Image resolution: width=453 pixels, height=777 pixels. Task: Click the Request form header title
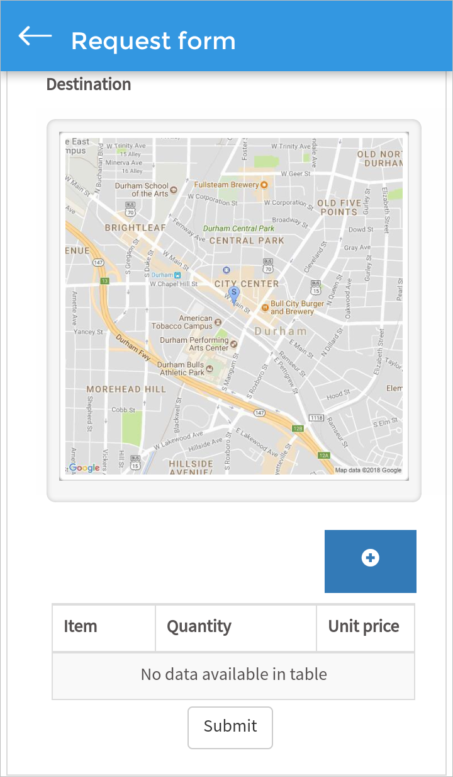pos(154,41)
